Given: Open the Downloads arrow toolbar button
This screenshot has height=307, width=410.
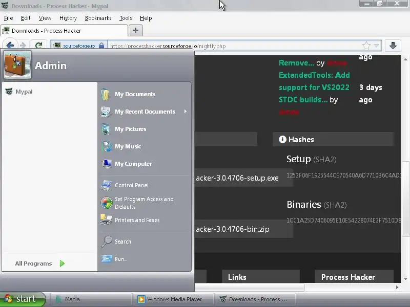Looking at the screenshot, I should (393, 46).
